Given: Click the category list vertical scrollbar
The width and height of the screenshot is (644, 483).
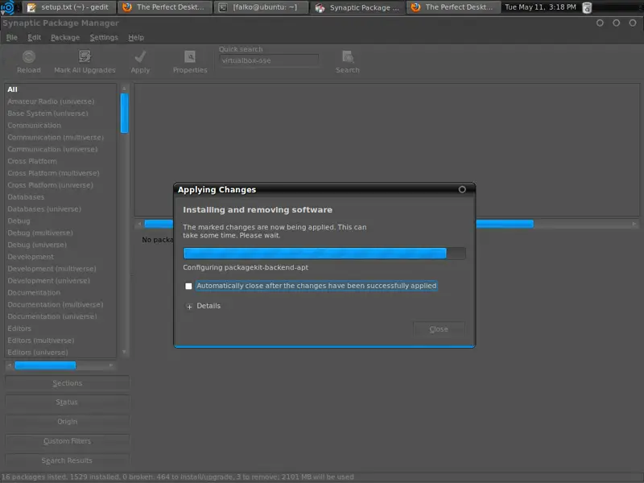Looking at the screenshot, I should tap(125, 113).
